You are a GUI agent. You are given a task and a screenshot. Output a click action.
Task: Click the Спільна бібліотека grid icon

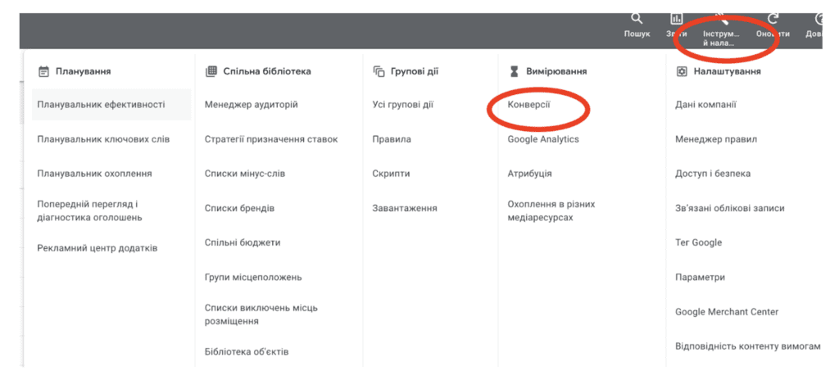(211, 71)
